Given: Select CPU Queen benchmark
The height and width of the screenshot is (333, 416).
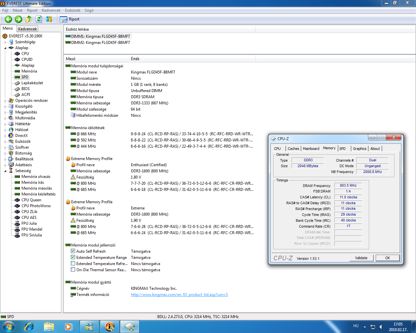Looking at the screenshot, I should coord(31,200).
